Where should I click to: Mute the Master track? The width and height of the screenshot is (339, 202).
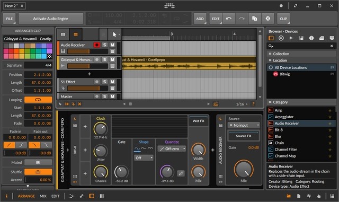coord(112,96)
